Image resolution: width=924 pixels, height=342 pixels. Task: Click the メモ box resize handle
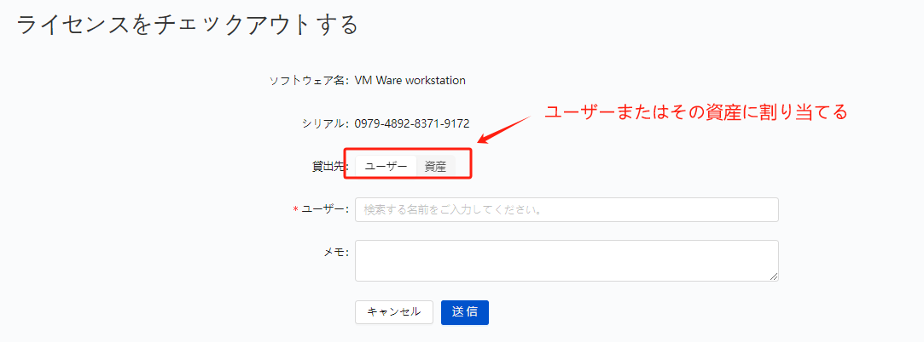[774, 276]
